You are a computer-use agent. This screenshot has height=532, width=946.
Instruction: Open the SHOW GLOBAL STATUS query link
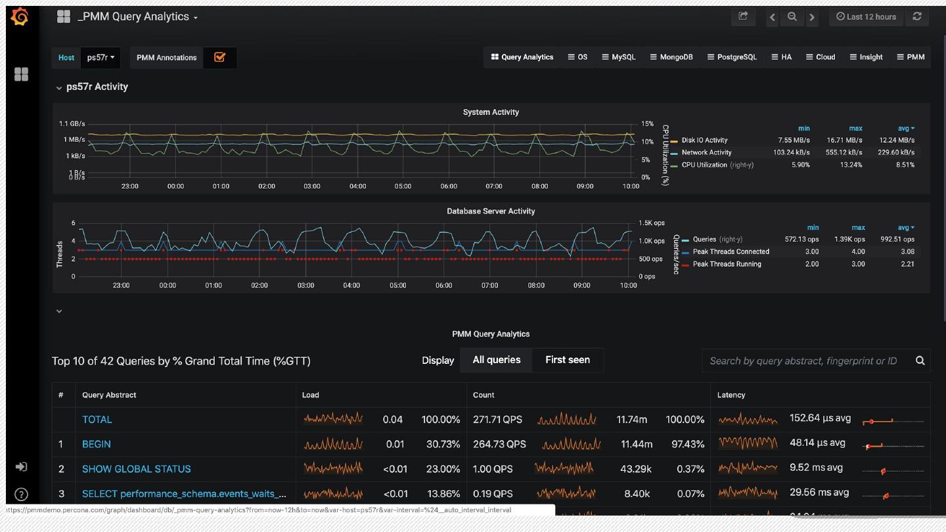coord(136,469)
